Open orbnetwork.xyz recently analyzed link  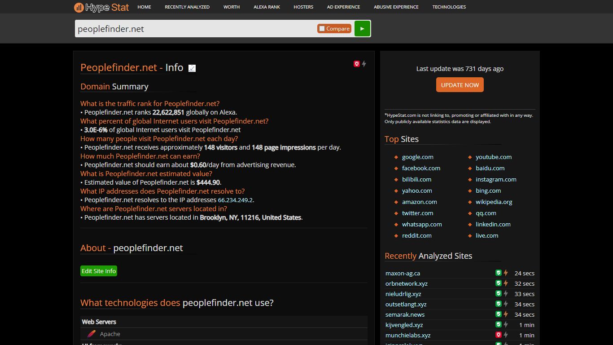point(407,283)
